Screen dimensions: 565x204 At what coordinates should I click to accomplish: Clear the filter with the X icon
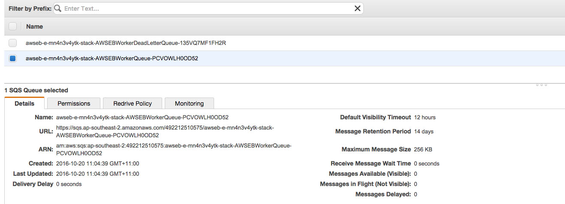(x=357, y=9)
